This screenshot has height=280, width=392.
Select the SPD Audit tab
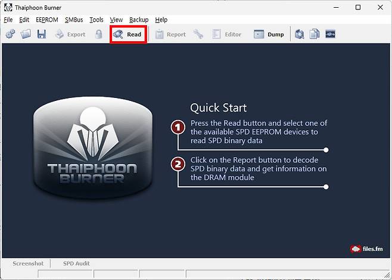[76, 263]
